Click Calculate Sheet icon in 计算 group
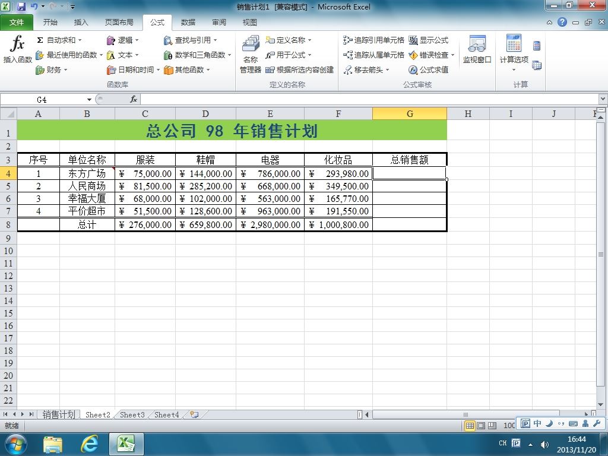The height and width of the screenshot is (456, 608). click(x=537, y=65)
